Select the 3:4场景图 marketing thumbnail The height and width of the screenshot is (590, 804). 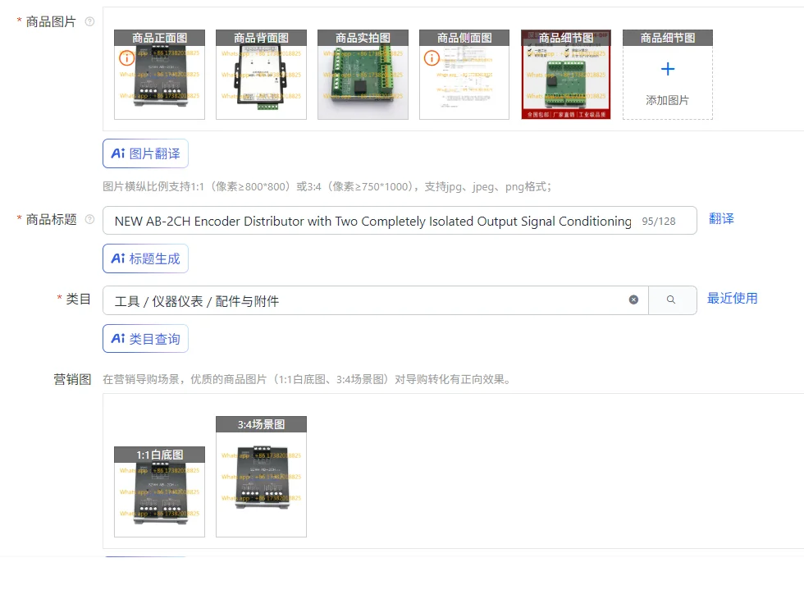pyautogui.click(x=261, y=477)
